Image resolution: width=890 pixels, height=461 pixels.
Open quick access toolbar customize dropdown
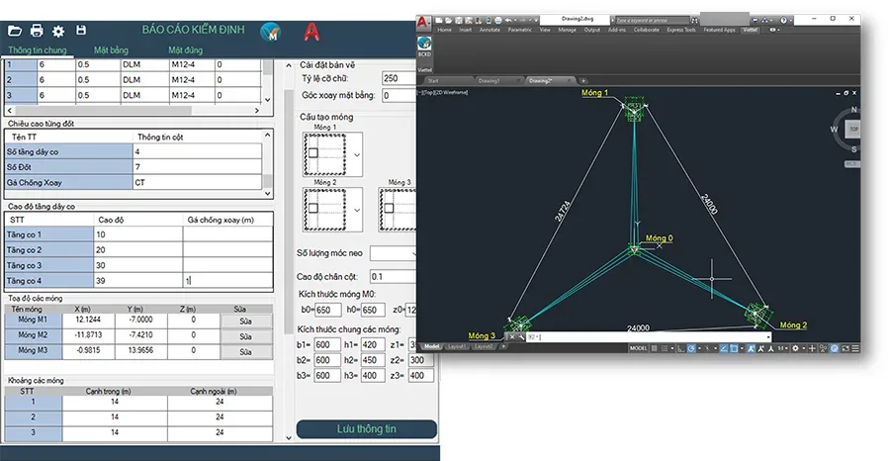[x=536, y=21]
